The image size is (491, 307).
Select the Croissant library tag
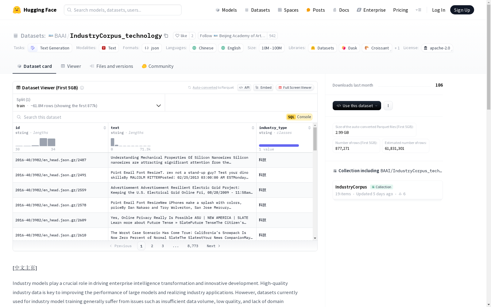377,48
